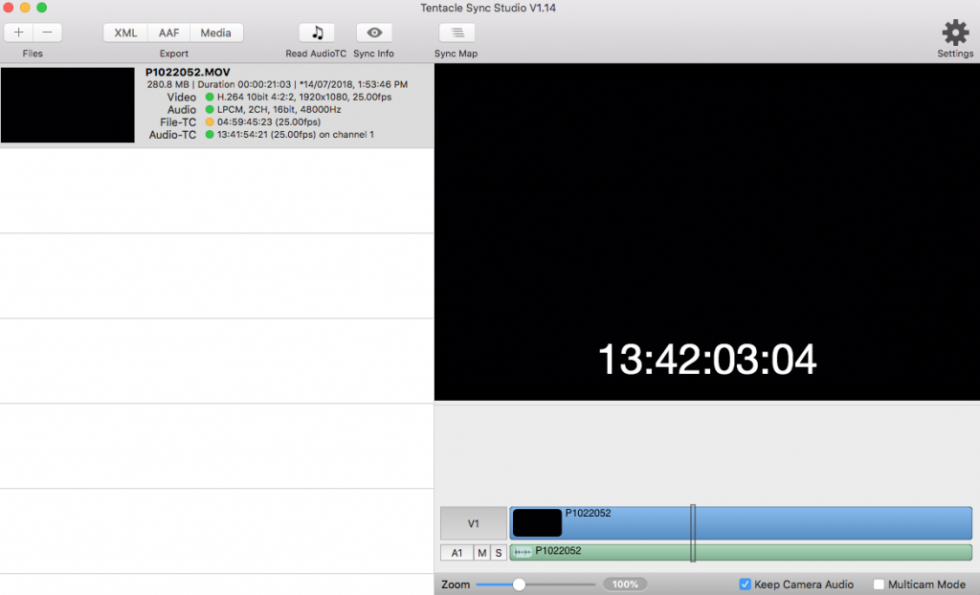The height and width of the screenshot is (595, 980).
Task: Mute track A1 with the M button
Action: 482,553
